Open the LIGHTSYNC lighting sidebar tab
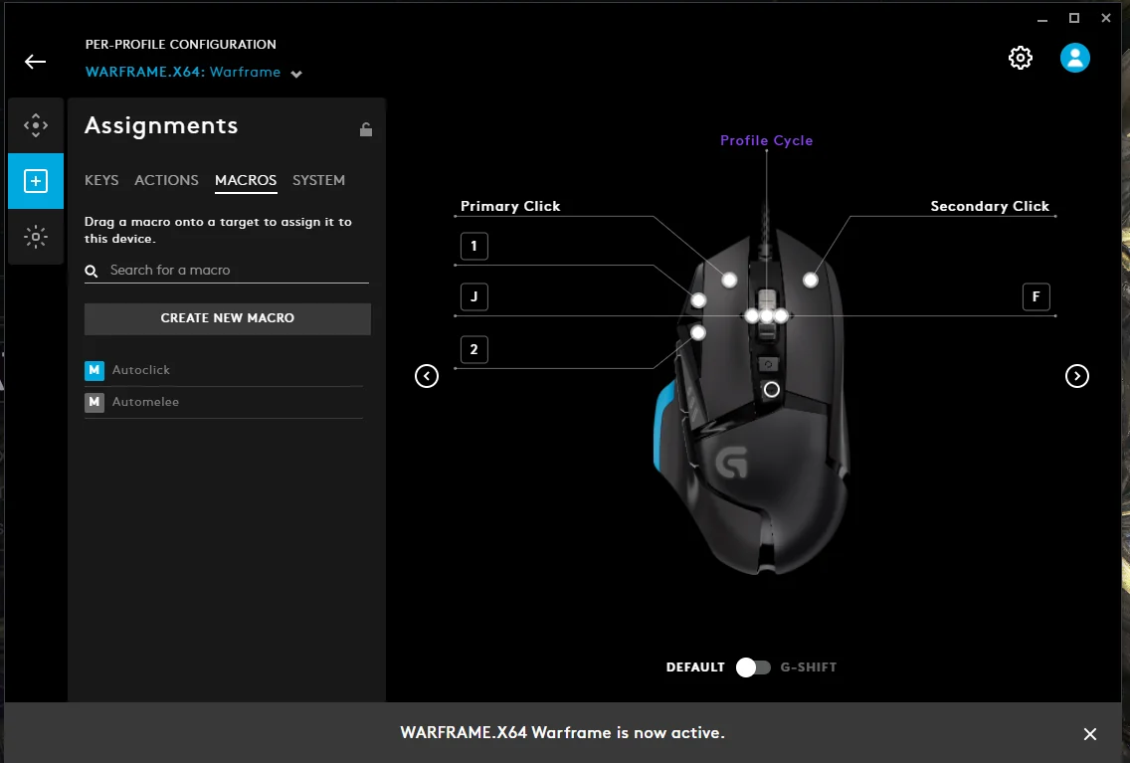Screen dimensions: 1130x763 click(36, 237)
